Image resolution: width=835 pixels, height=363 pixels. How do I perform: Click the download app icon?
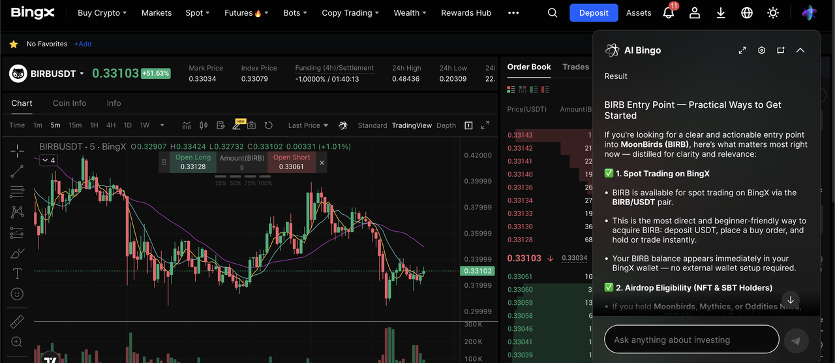721,12
